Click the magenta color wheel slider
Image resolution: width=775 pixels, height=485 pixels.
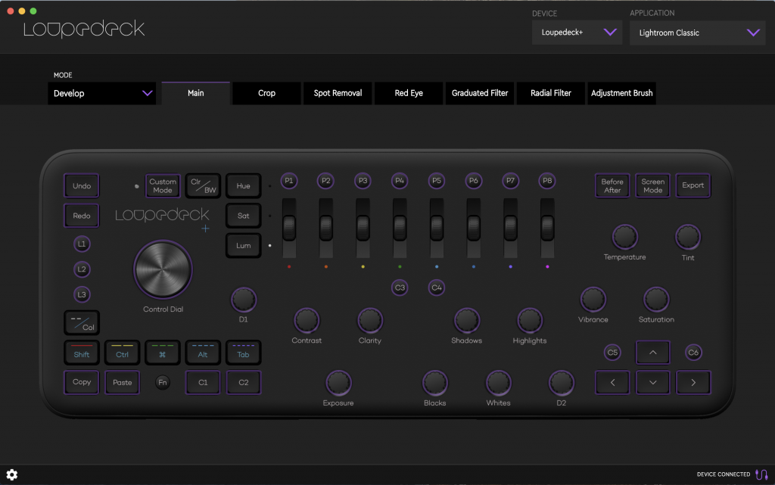[x=547, y=229]
